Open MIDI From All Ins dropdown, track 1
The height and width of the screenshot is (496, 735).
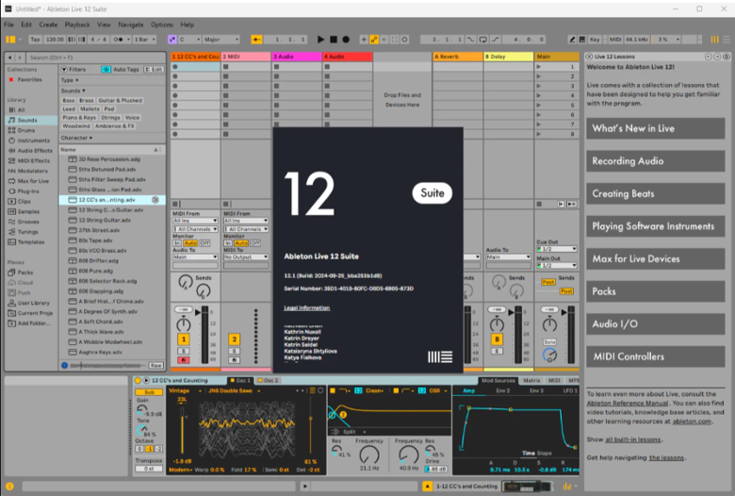coord(195,221)
